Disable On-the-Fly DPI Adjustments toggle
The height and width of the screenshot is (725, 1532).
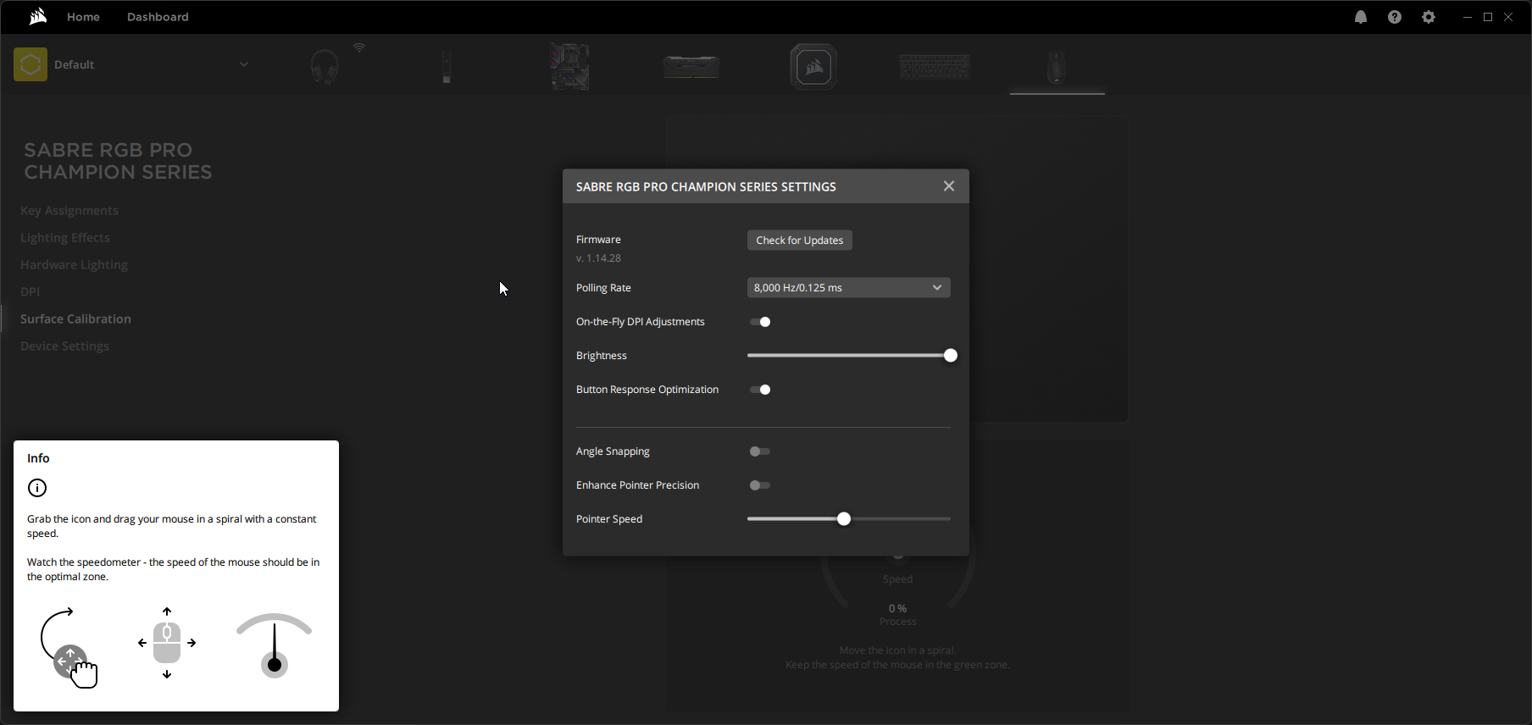pos(760,322)
